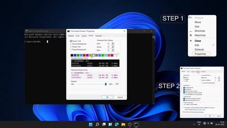Viewport: 227px width, 128px height.
Task: Select the Screen Background radio button
Action: pos(71,44)
